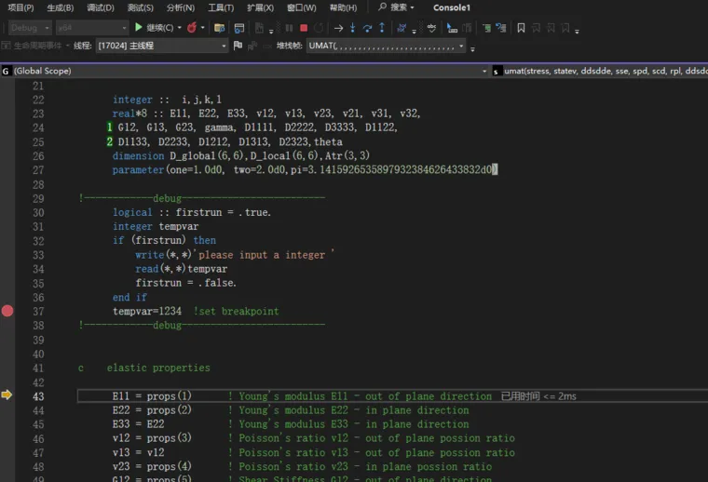708x482 pixels.
Task: Click '!set breakpoint' comment
Action: (x=236, y=311)
